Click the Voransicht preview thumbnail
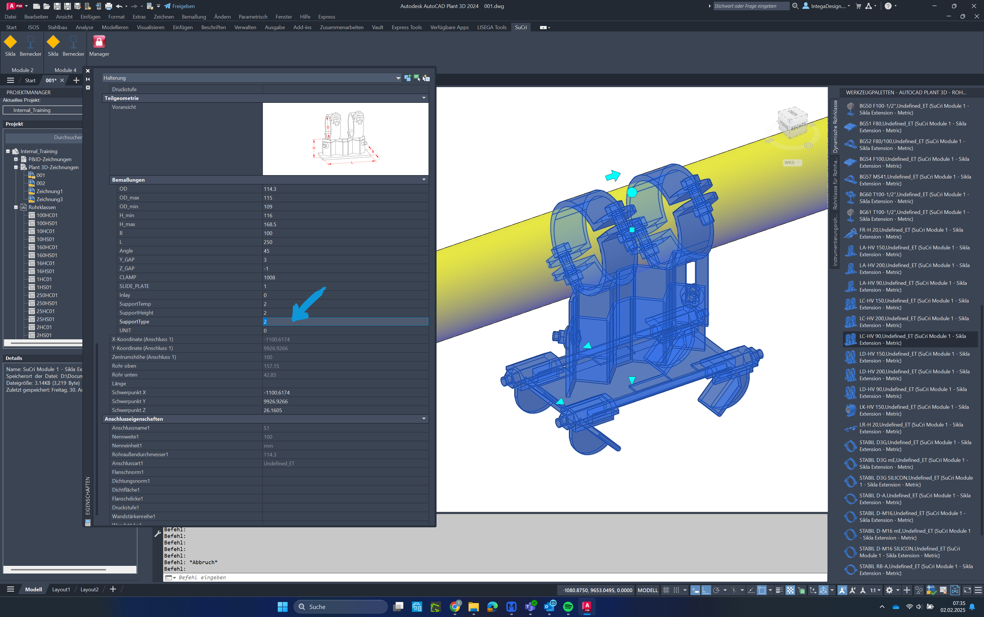The image size is (984, 617). tap(345, 139)
